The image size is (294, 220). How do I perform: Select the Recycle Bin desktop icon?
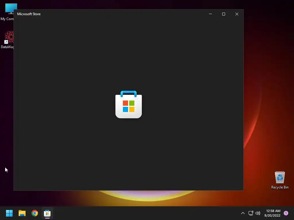tap(280, 180)
